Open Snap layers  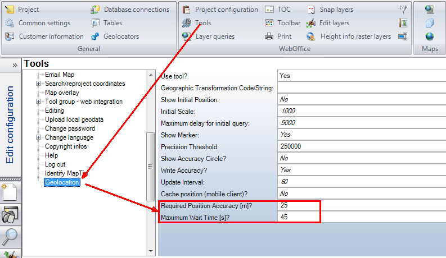[330, 10]
